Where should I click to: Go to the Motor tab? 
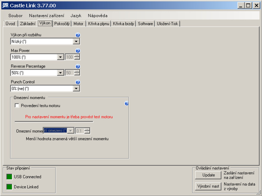pyautogui.click(x=78, y=24)
